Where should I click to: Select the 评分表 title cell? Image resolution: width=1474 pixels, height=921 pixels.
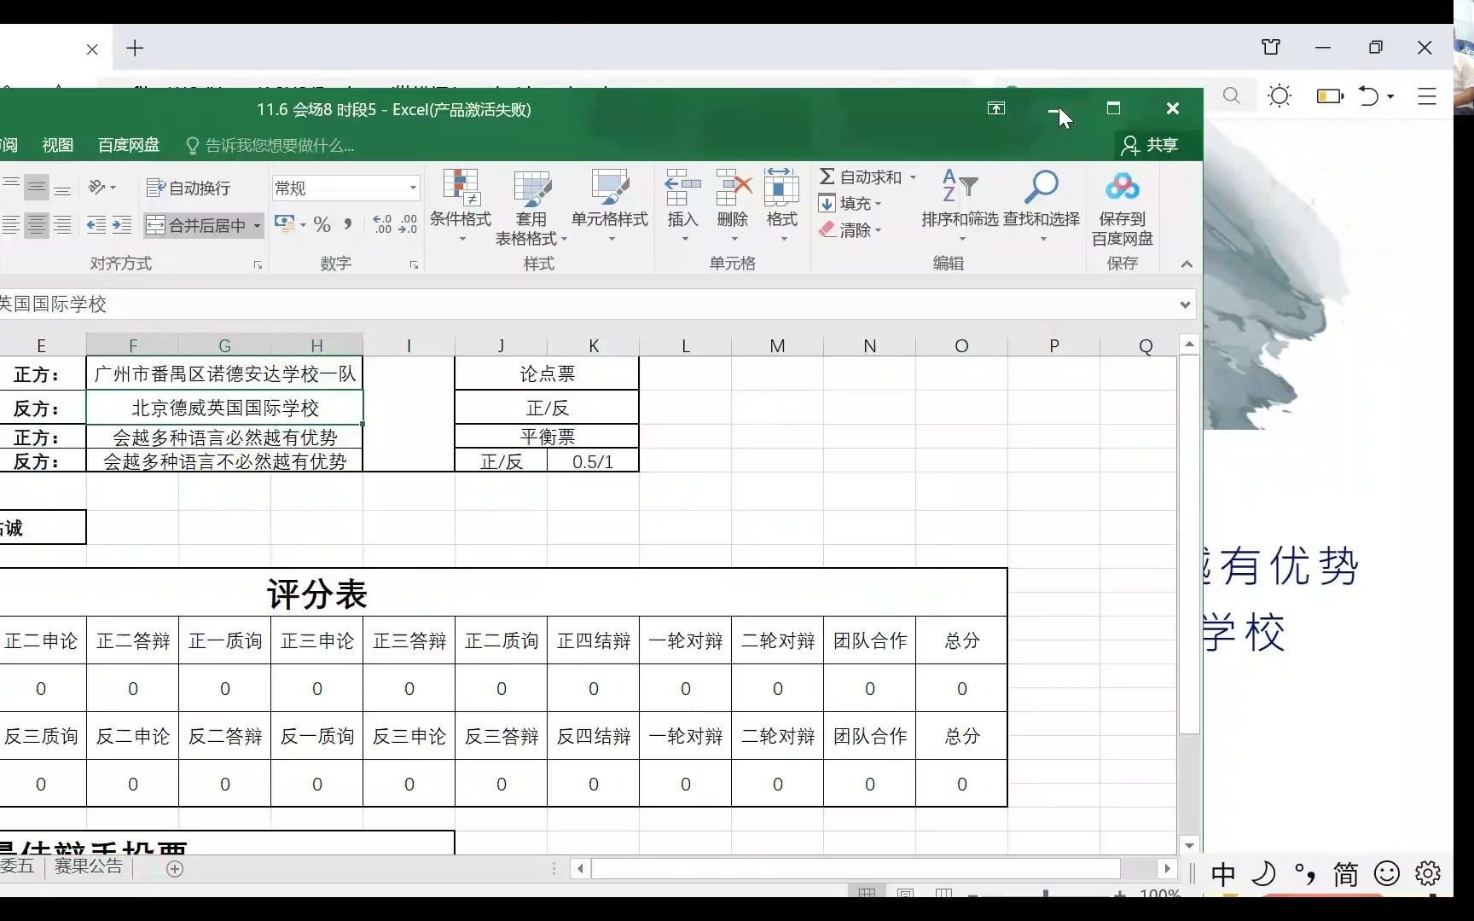[317, 594]
